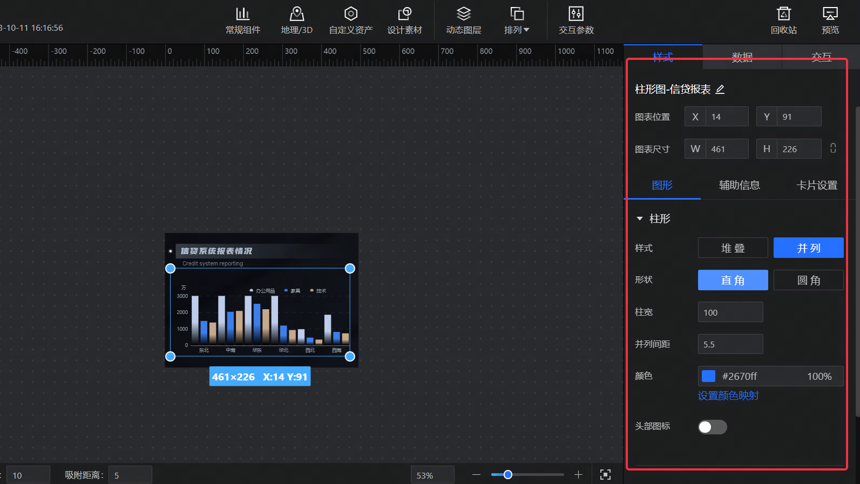This screenshot has width=860, height=484.
Task: Open the 交互参数 interaction parameters icon
Action: [x=576, y=14]
